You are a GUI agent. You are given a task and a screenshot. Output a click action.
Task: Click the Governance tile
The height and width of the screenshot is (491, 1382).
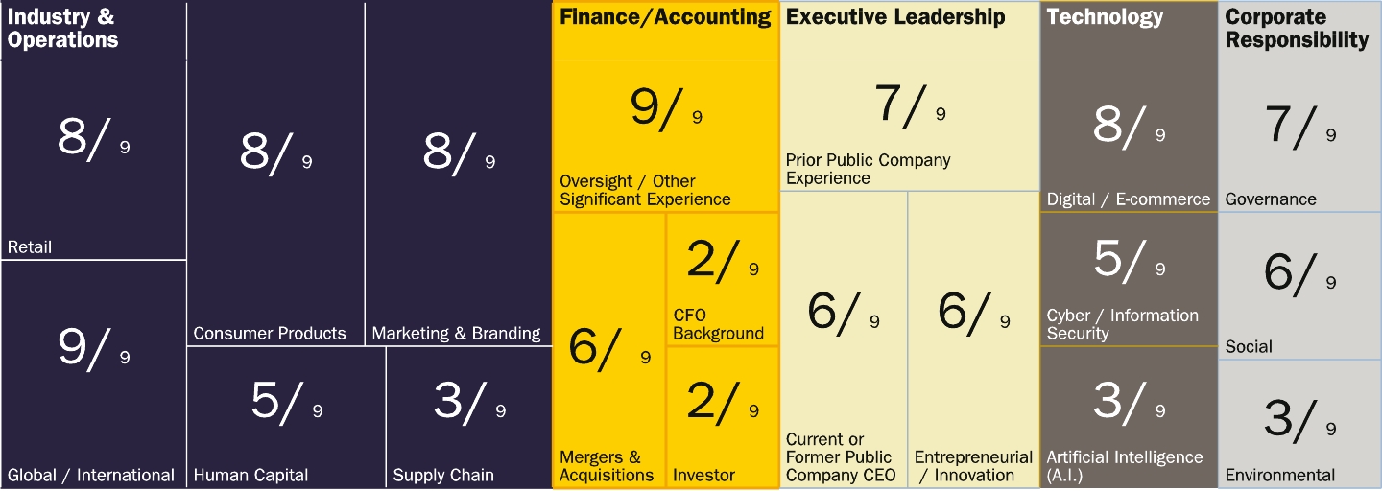tap(1299, 134)
